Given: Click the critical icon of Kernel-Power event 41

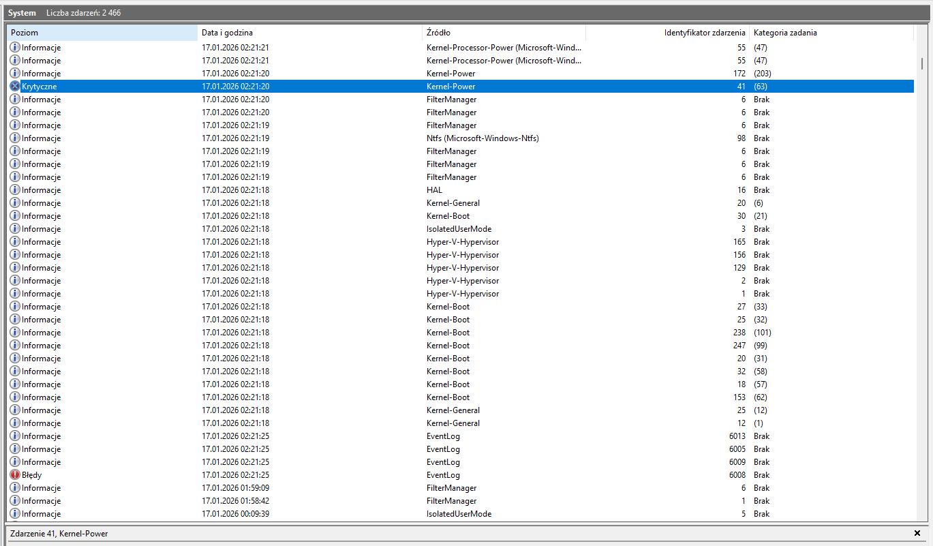Looking at the screenshot, I should point(15,87).
